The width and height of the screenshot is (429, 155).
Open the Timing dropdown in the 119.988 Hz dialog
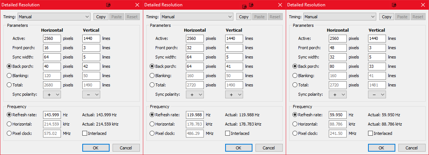tap(197, 17)
